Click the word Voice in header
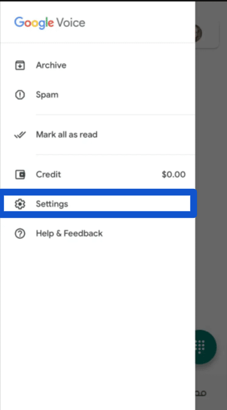This screenshot has width=227, height=410. coord(71,23)
